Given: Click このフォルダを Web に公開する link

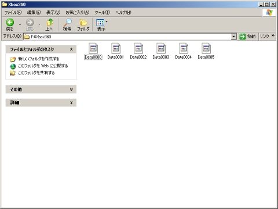Looking at the screenshot, I should coord(43,66).
